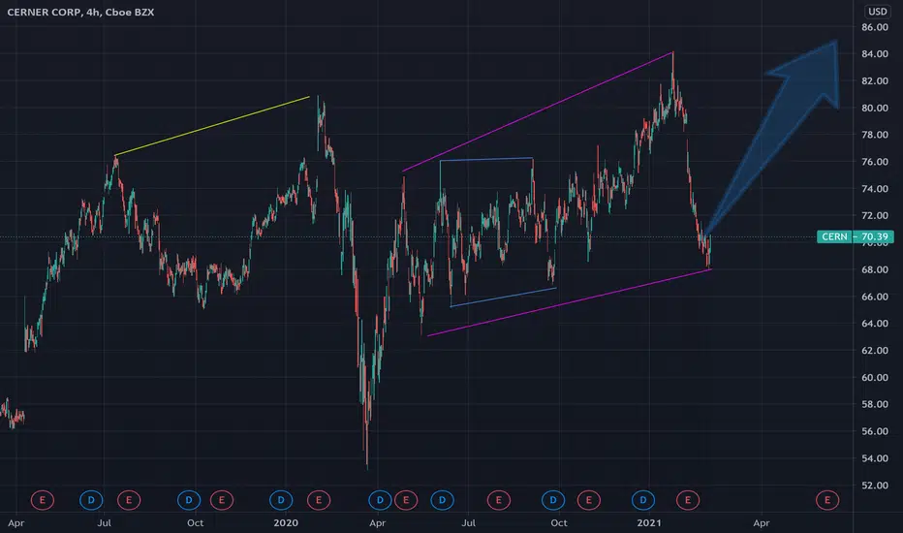Click the rightmost Apr time axis label
Viewport: 903px width, 533px height.
coord(762,523)
